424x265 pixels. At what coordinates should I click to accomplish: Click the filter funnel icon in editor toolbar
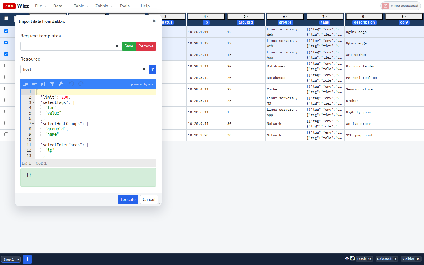[x=52, y=84]
